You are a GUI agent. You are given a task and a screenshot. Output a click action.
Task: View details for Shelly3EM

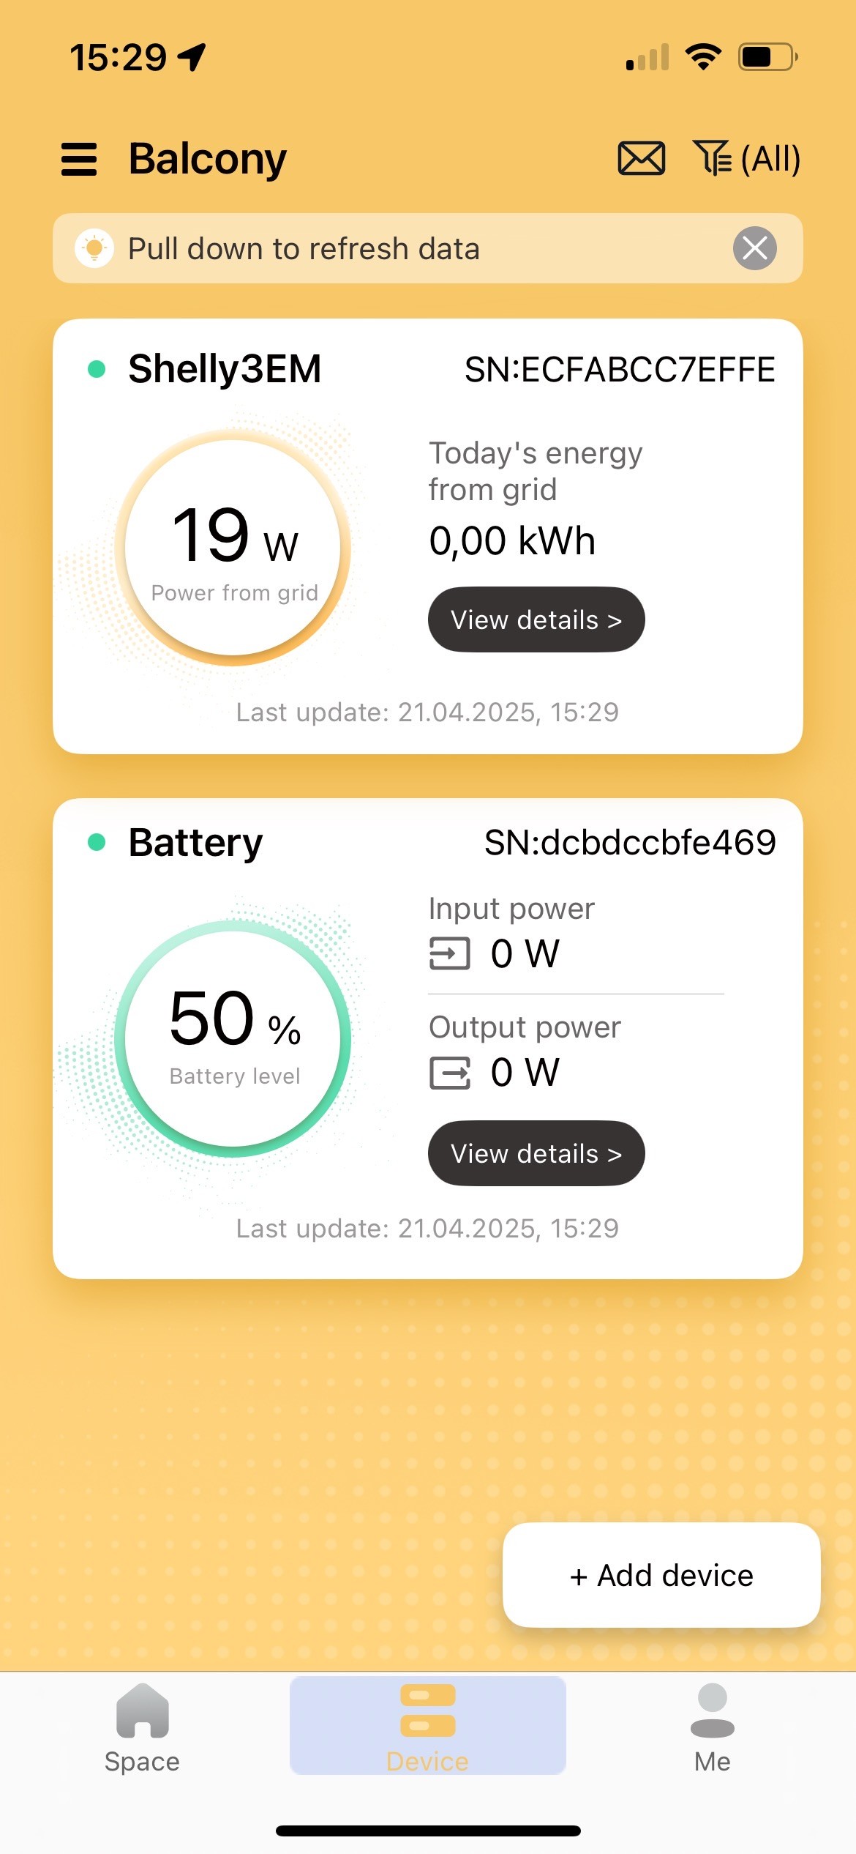tap(536, 619)
